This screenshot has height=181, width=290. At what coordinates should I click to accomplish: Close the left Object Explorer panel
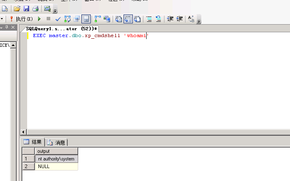point(13,27)
